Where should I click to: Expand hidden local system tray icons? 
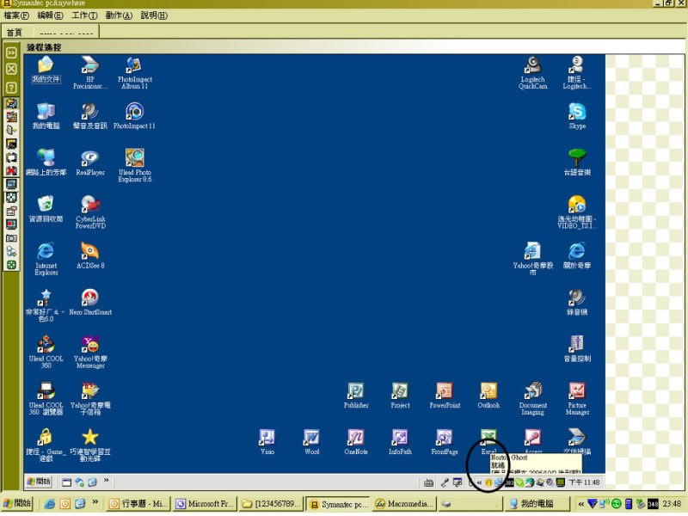581,504
